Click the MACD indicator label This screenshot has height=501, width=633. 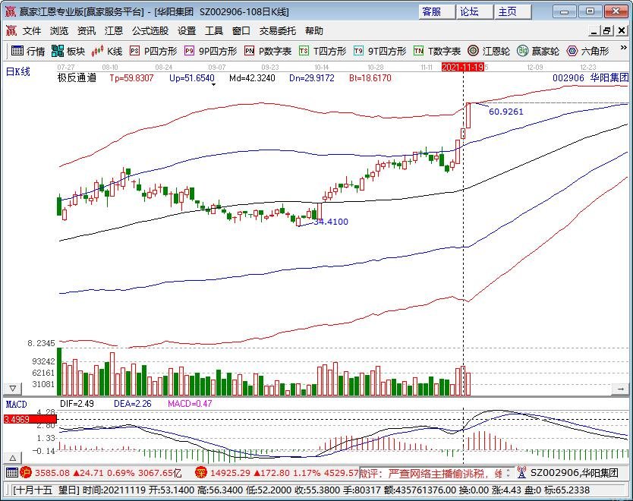point(16,404)
